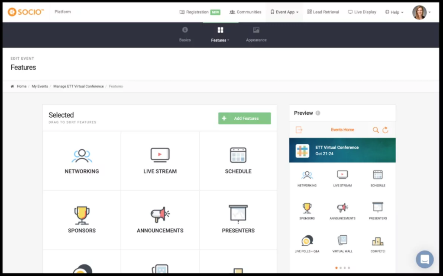Open Manage ETT Virtual Conference breadcrumb
443x276 pixels.
pyautogui.click(x=78, y=87)
